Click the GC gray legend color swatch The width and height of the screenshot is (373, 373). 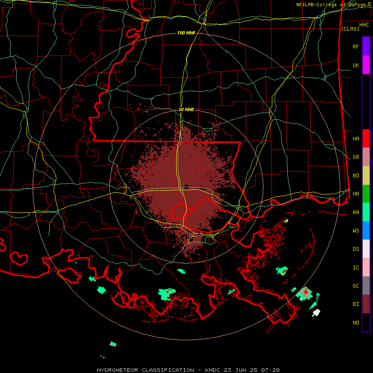(x=366, y=286)
